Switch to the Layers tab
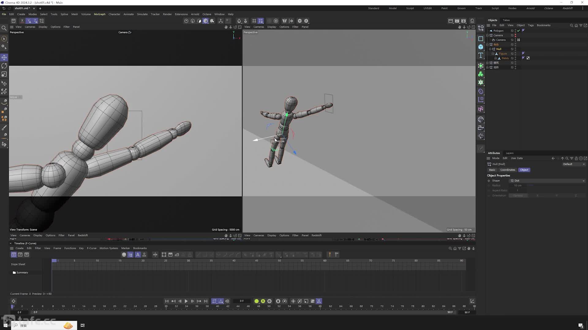This screenshot has width=588, height=330. click(510, 153)
